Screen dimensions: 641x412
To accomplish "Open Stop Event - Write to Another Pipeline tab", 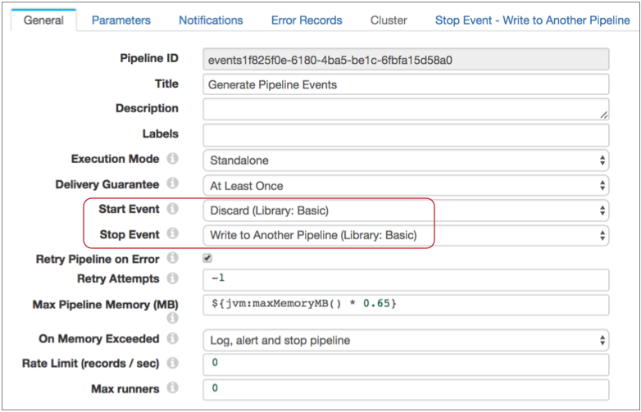I will pos(532,20).
